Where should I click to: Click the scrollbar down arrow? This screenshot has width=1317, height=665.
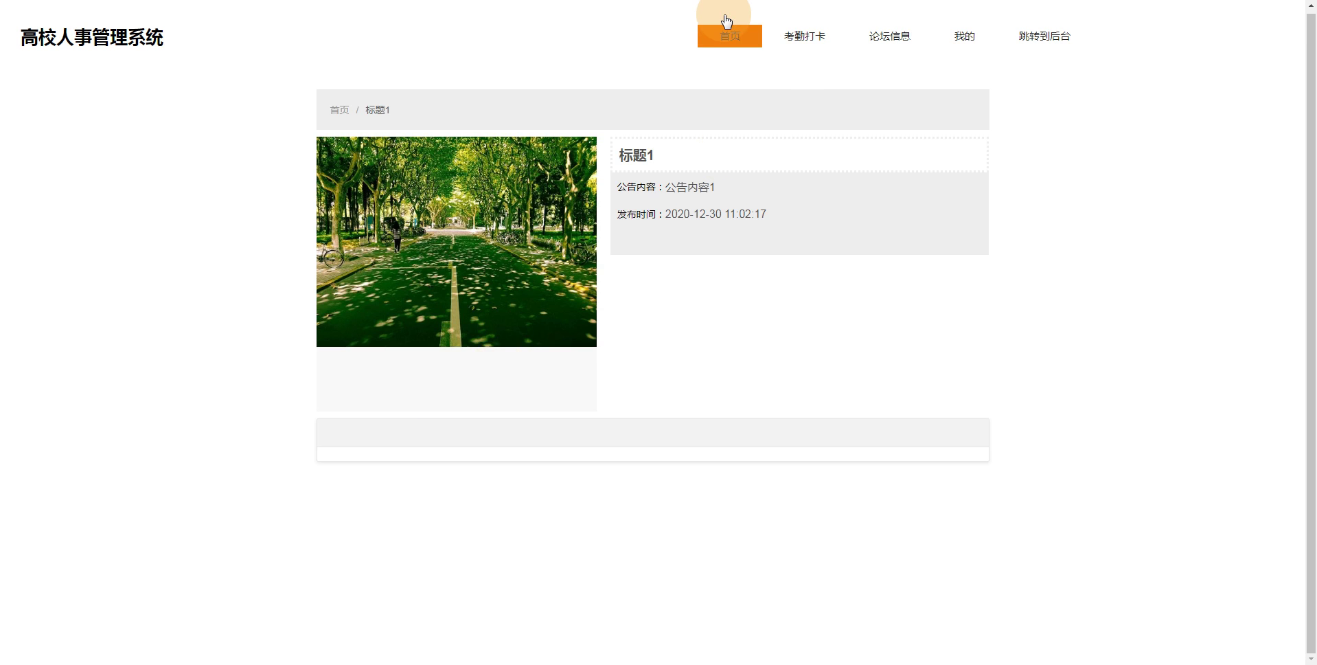1311,659
